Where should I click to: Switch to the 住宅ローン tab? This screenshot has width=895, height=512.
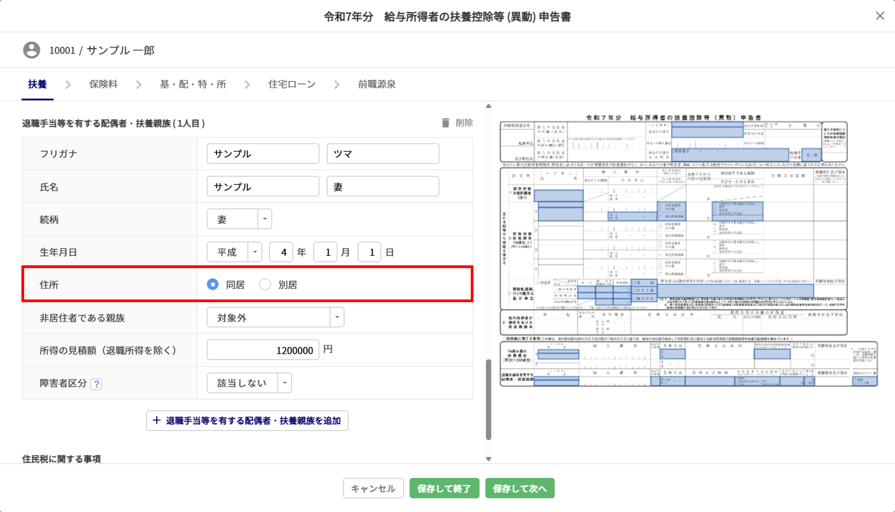coord(292,84)
